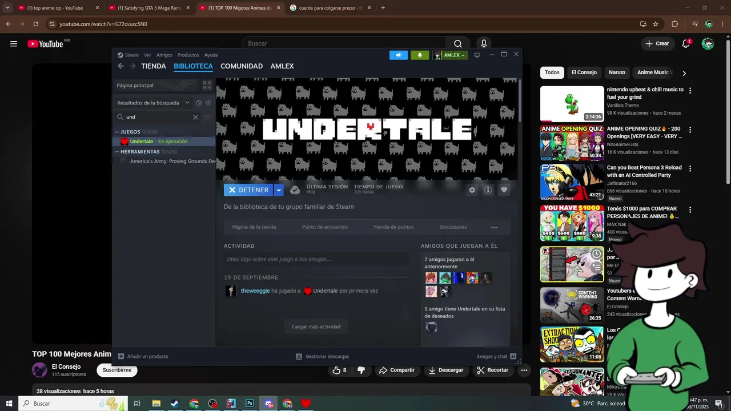Switch library to grid collections view
The image size is (731, 411).
207,85
